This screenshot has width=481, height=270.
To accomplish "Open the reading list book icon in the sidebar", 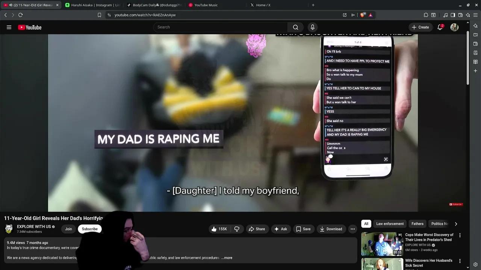I will pos(476,62).
